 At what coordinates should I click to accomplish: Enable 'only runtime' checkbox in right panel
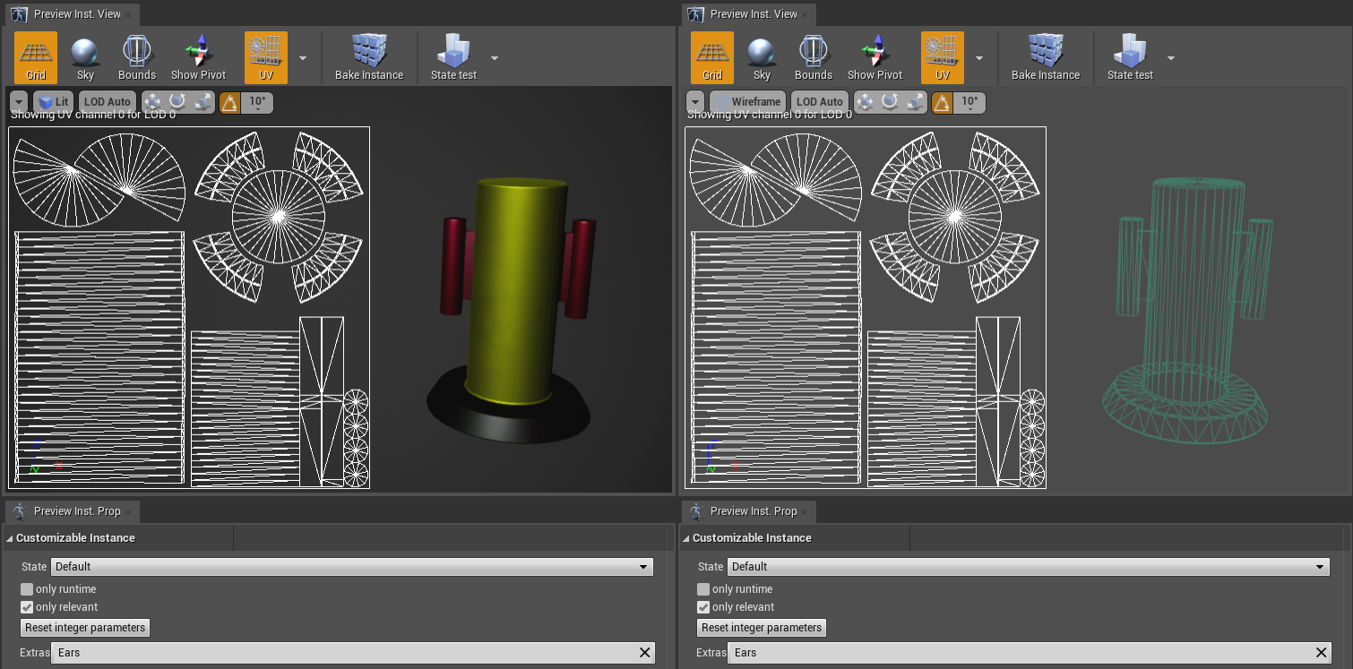(x=703, y=589)
